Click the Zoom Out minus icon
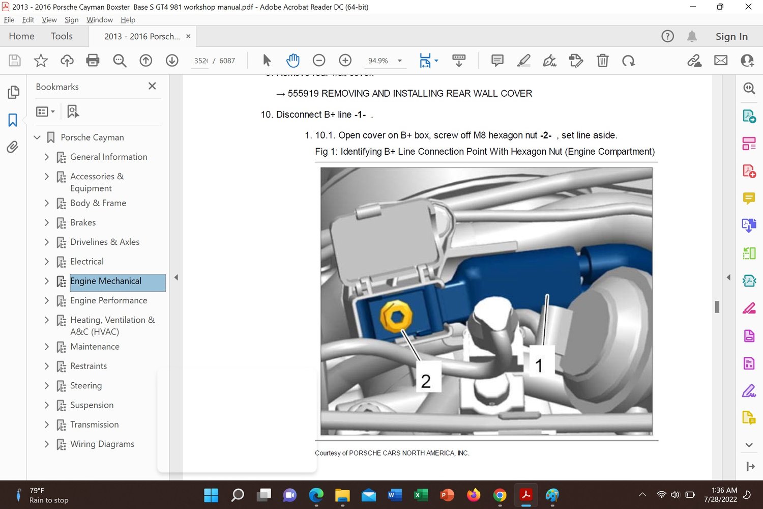763x509 pixels. click(319, 61)
